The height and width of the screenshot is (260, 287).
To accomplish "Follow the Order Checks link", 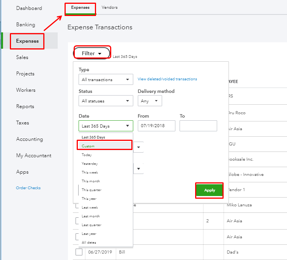I will (28, 188).
